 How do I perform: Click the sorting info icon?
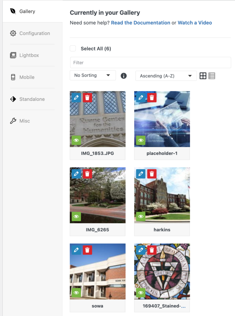coord(124,76)
